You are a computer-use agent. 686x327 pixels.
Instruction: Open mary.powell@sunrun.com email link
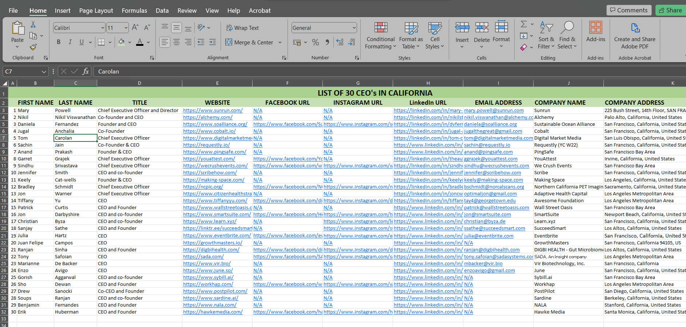tap(493, 110)
